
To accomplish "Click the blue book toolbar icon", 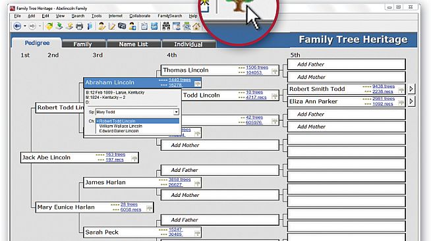I will point(90,26).
